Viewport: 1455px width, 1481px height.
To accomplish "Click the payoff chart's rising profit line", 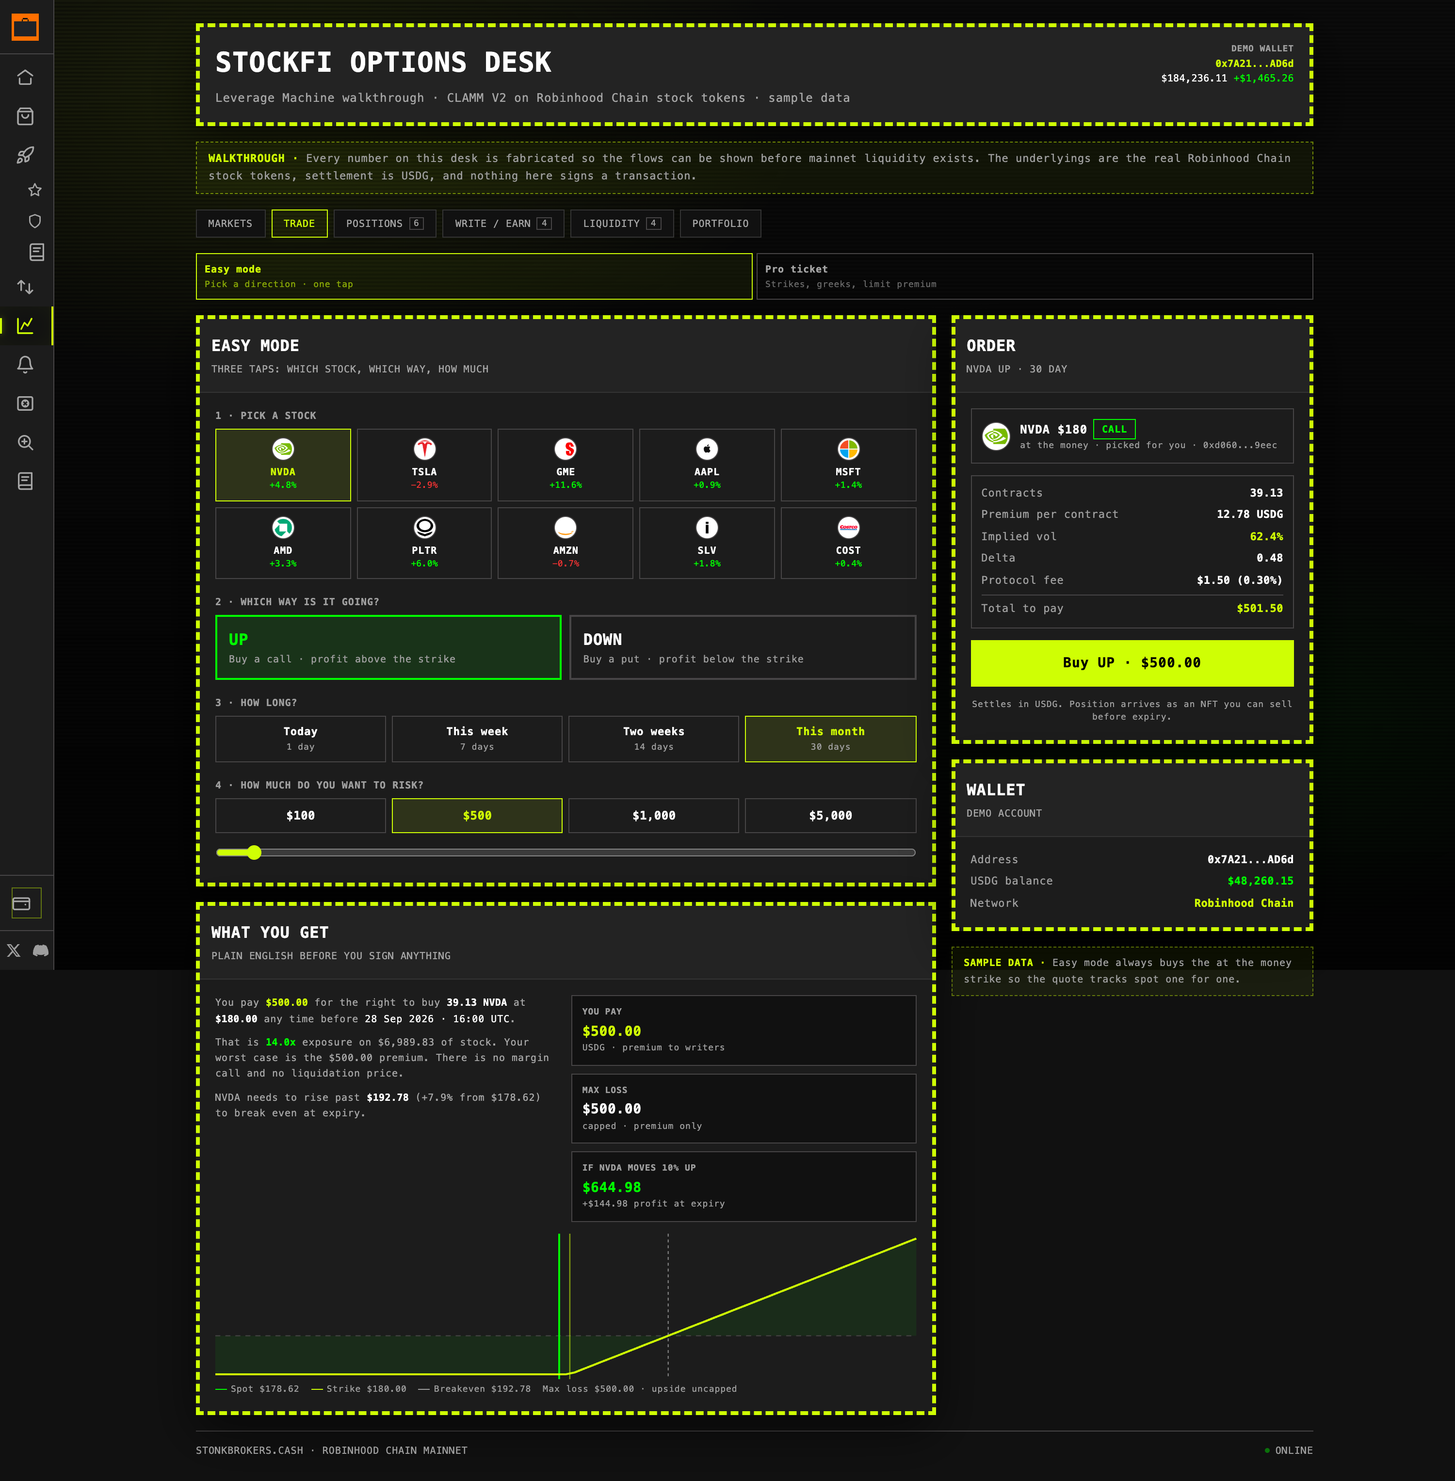I will click(x=743, y=1306).
